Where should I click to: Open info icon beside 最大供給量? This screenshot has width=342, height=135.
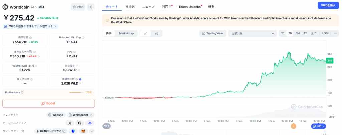point(31,79)
